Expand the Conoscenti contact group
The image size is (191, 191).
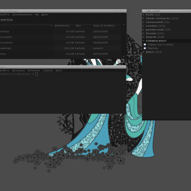click(x=144, y=22)
